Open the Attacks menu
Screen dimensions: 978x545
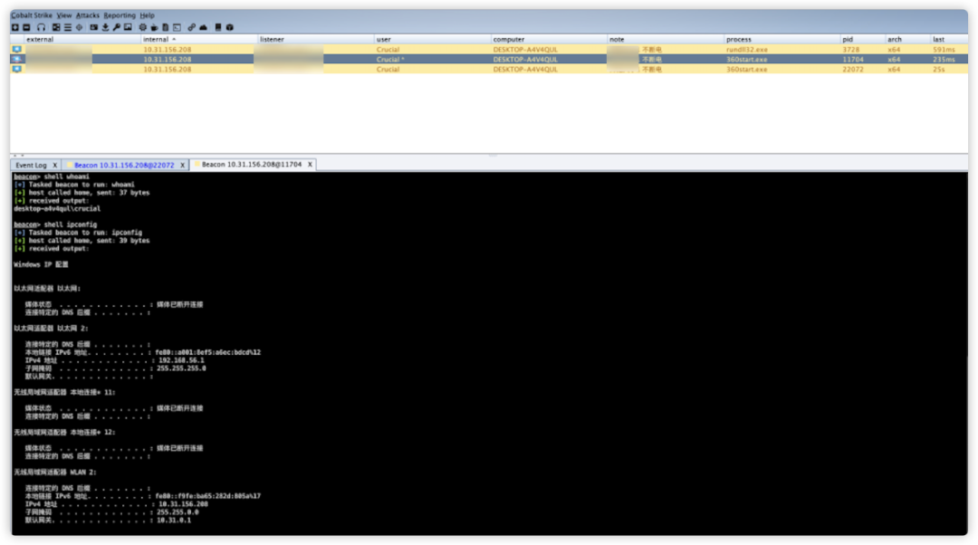87,15
